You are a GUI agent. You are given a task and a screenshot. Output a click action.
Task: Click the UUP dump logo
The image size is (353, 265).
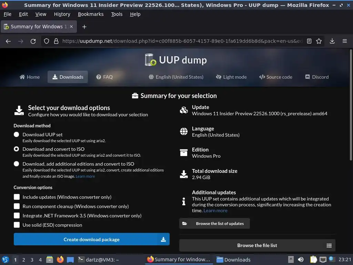[175, 60]
